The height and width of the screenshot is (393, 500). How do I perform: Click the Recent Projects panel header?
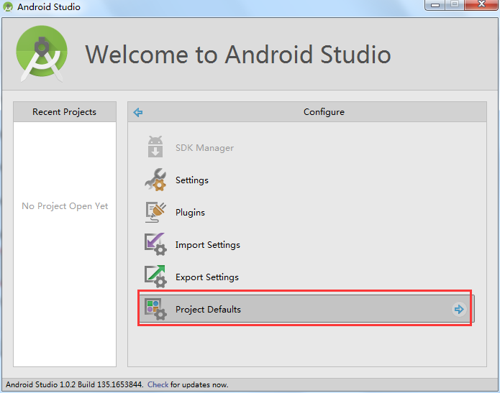pyautogui.click(x=64, y=112)
